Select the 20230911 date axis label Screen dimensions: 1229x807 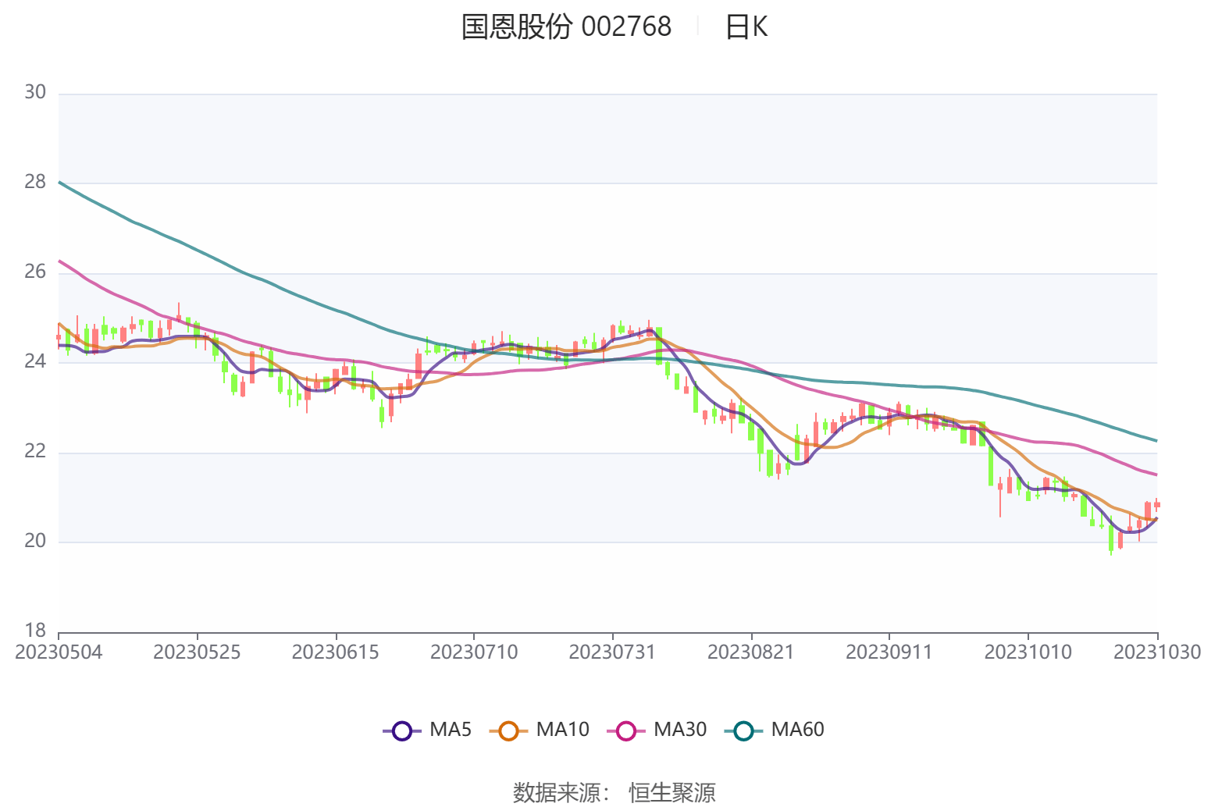click(889, 652)
